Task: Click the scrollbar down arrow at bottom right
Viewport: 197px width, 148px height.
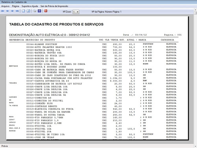Action: [x=195, y=146]
